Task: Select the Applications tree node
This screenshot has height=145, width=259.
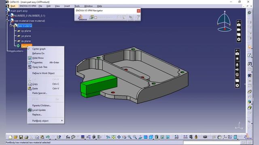Action: (x=16, y=51)
